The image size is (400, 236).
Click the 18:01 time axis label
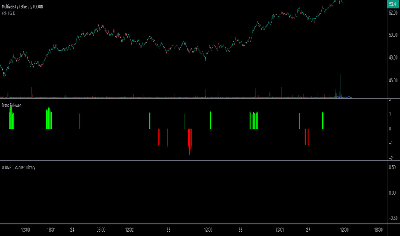(51, 230)
